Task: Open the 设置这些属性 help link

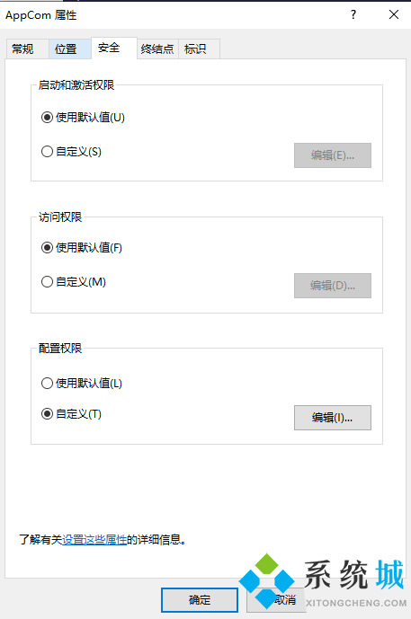Action: click(x=94, y=539)
